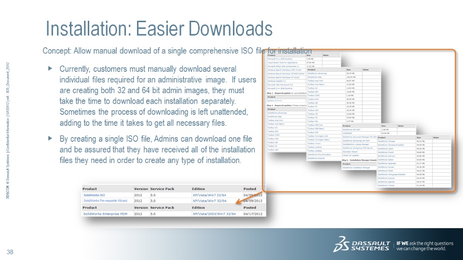Click the Toolbox Updates link
Viewport: 463px width, 260px height.
pos(315,151)
